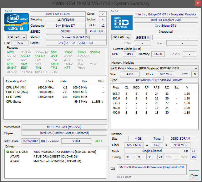
Task: Click the BIOS date 07/24/2012 field
Action: click(31, 141)
